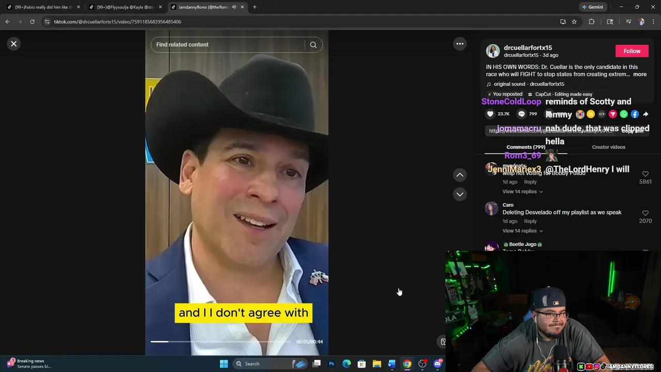Screen dimensions: 661x372
Task: Follow drcuellarfortx15
Action: point(632,51)
